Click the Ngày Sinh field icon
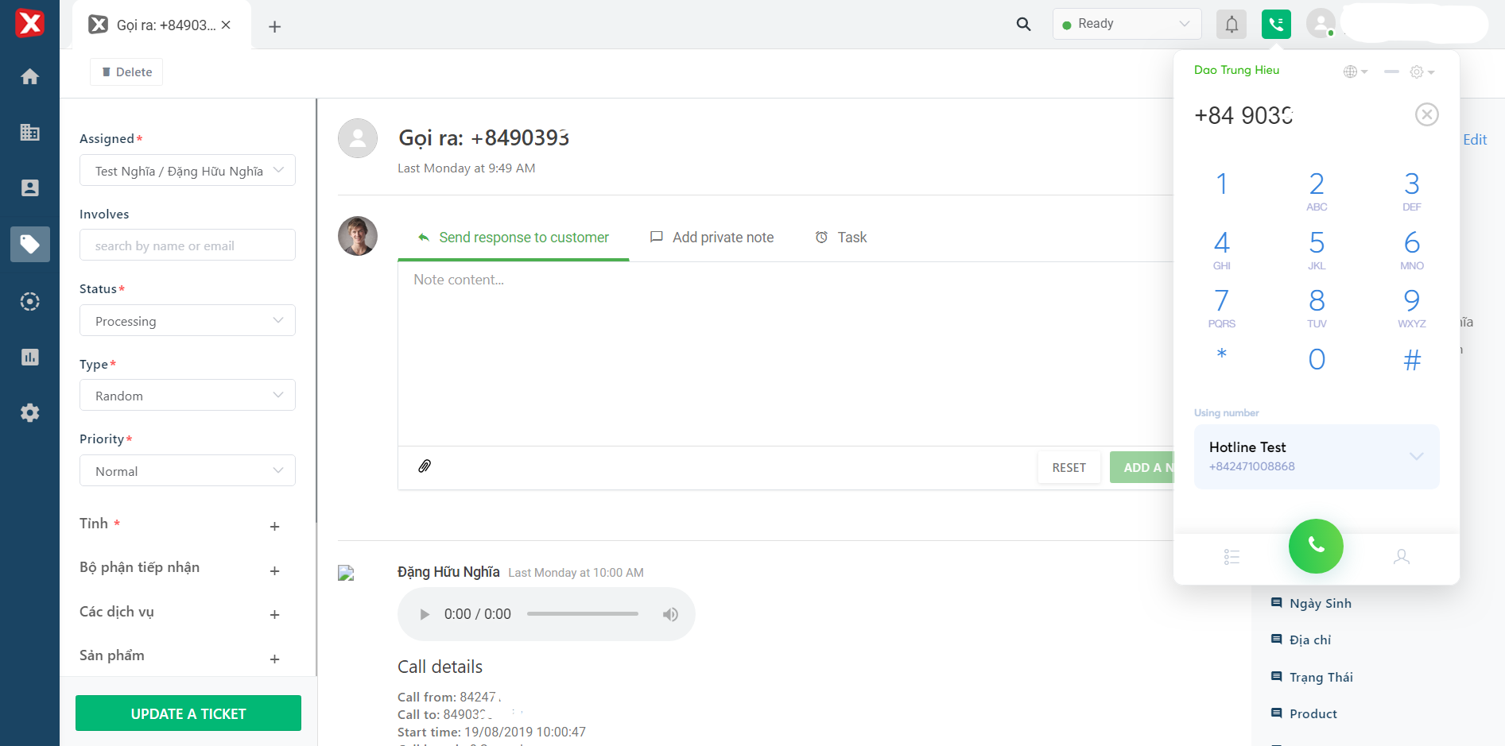Image resolution: width=1505 pixels, height=746 pixels. [x=1276, y=603]
